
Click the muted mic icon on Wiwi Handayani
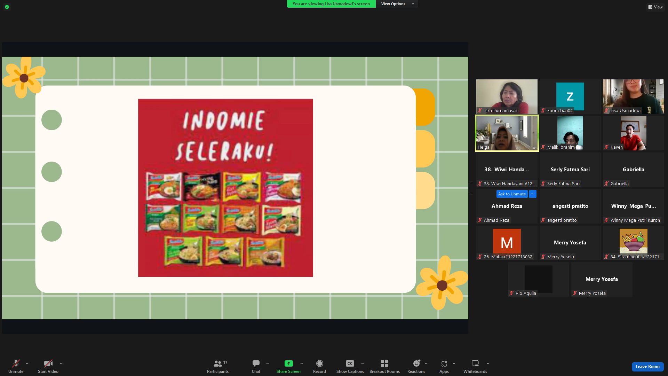(x=480, y=184)
